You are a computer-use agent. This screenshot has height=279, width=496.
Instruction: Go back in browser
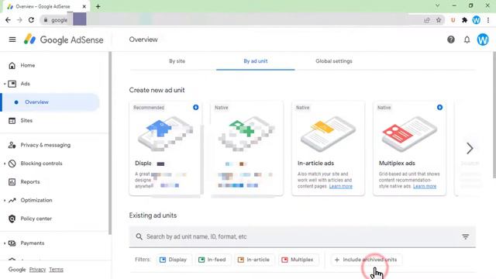pos(8,20)
